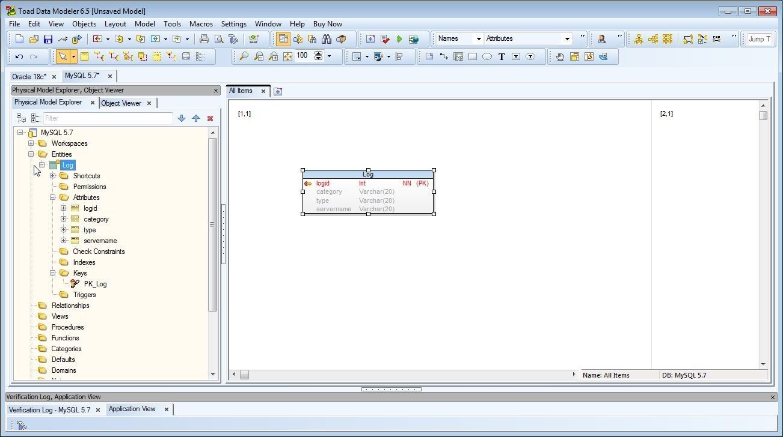Close the Verification Log panel

(773, 397)
